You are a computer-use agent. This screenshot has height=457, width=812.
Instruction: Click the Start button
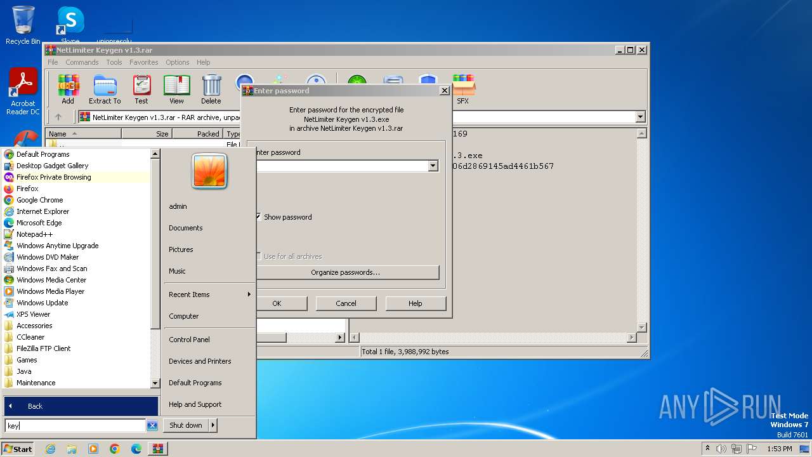click(x=18, y=449)
